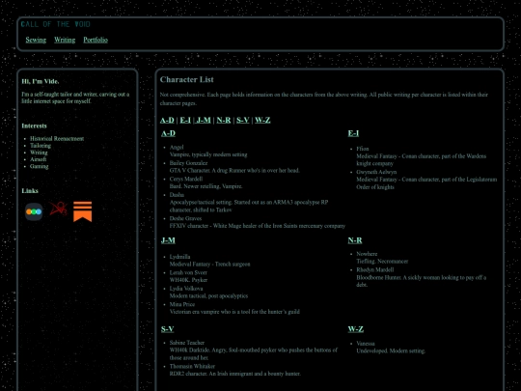
Task: Click the W-Z section heading
Action: pos(356,329)
